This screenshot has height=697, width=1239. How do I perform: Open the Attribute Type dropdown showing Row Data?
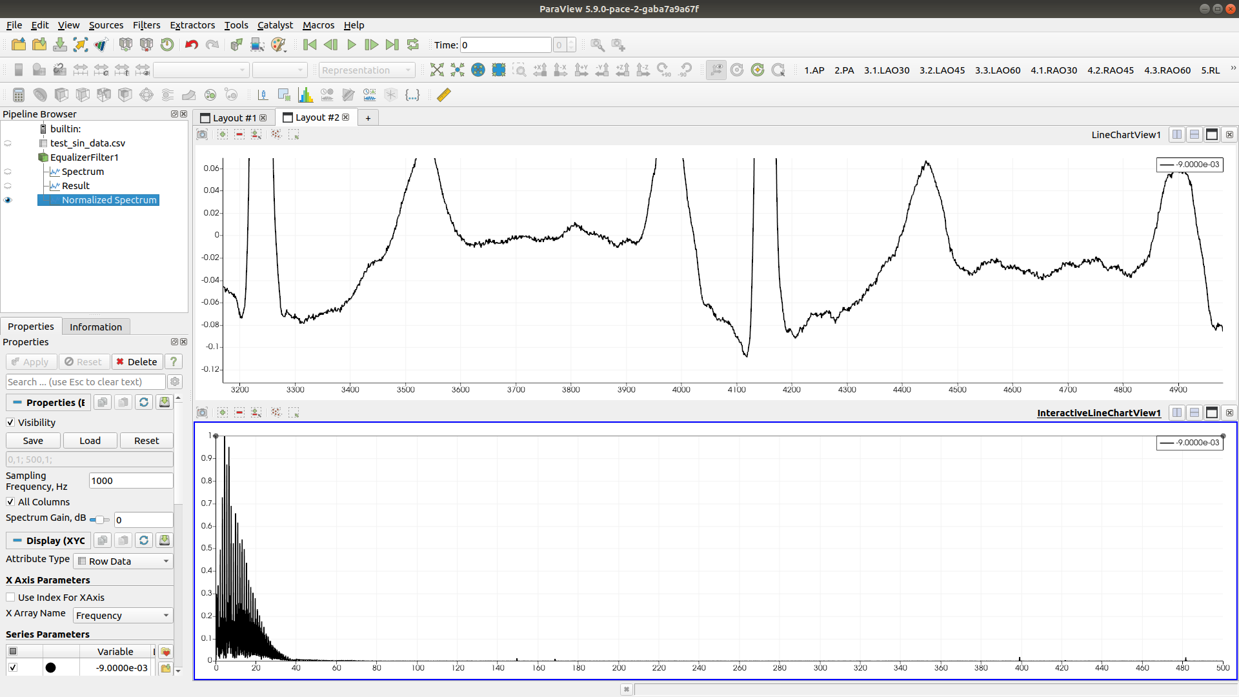pos(123,561)
